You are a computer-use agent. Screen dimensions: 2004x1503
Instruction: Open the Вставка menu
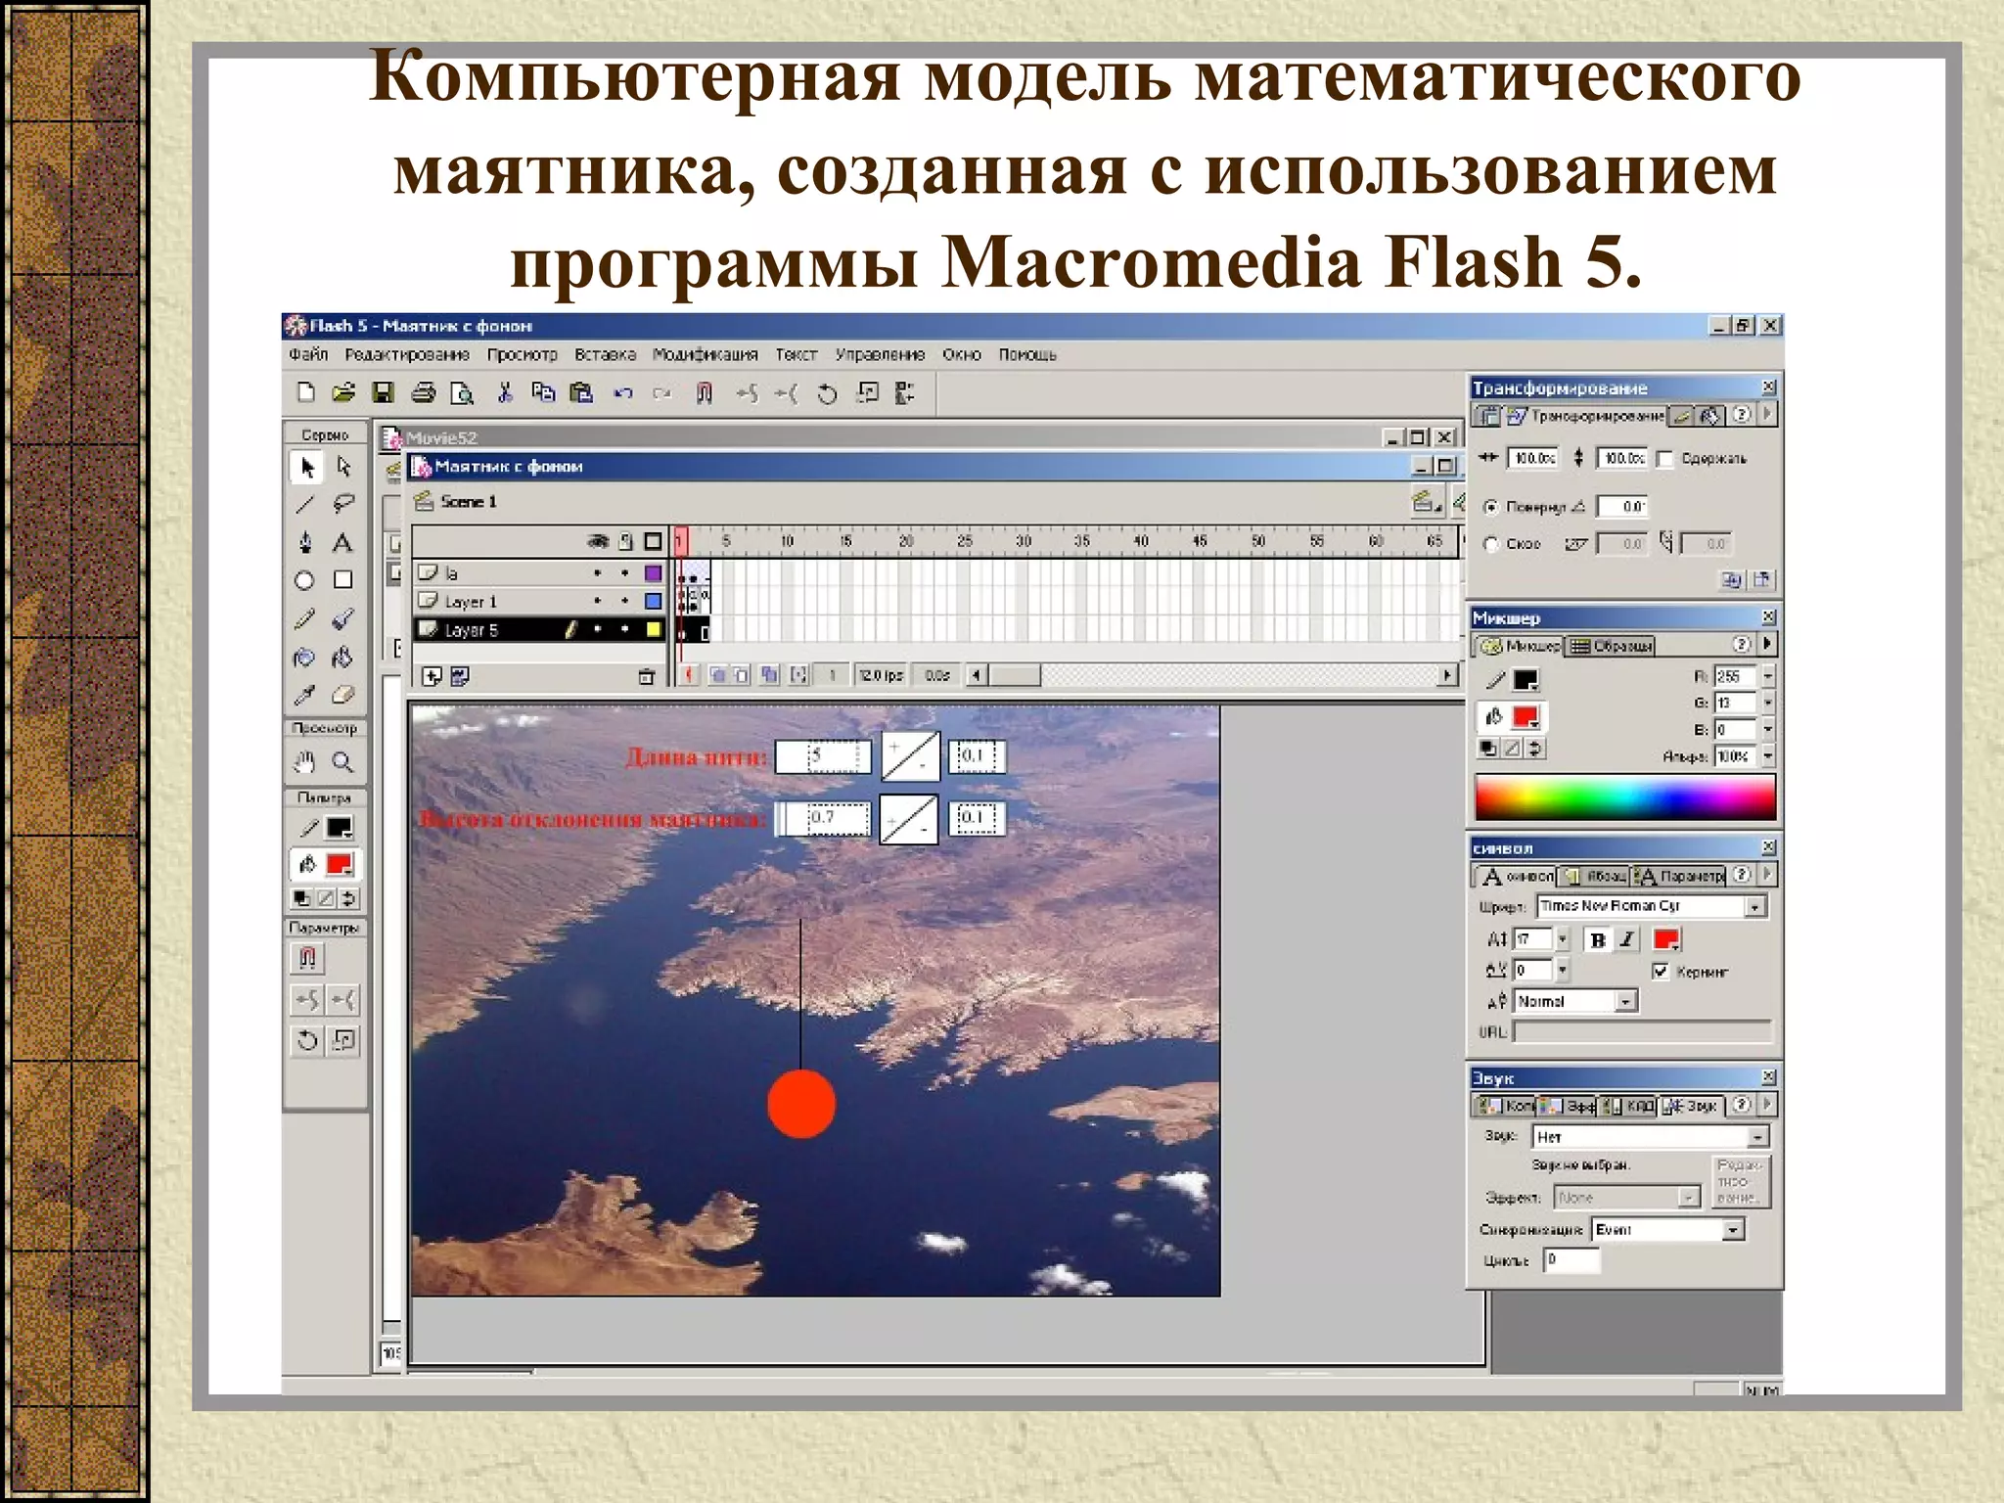pos(605,354)
